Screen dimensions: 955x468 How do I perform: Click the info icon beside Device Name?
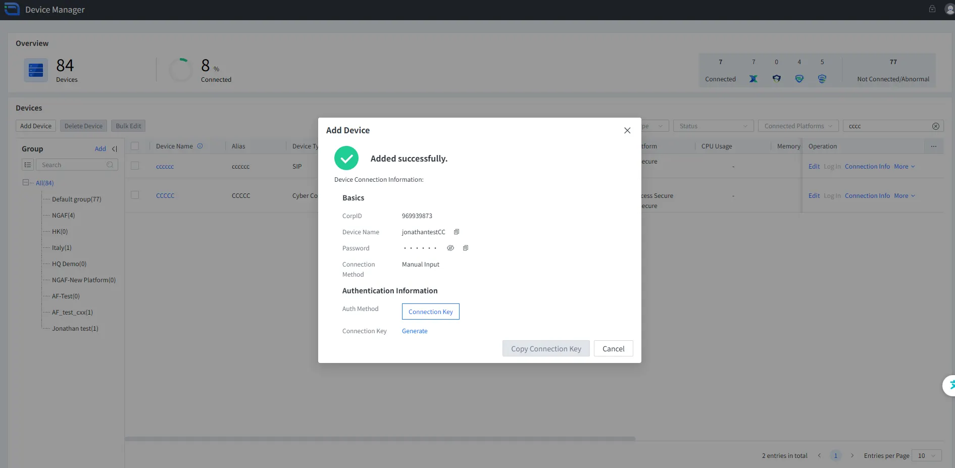[200, 146]
